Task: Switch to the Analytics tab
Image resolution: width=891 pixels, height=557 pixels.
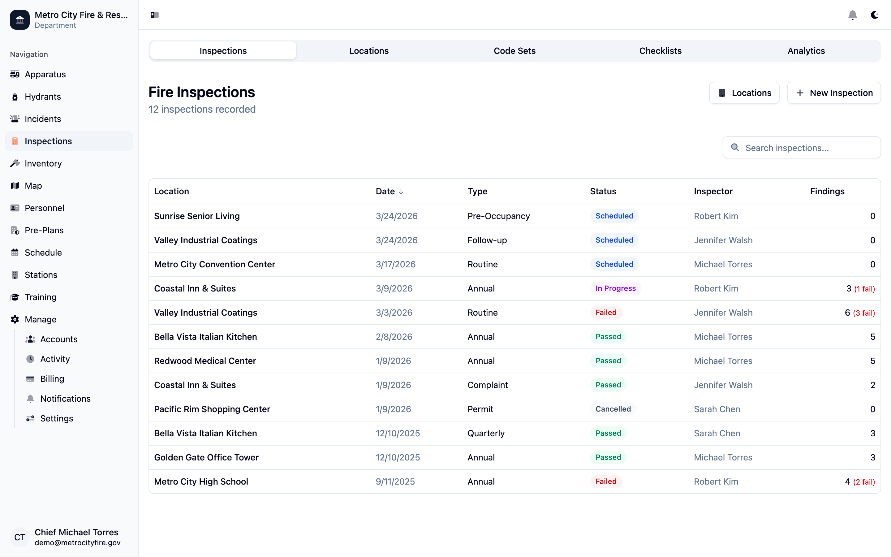Action: (x=806, y=50)
